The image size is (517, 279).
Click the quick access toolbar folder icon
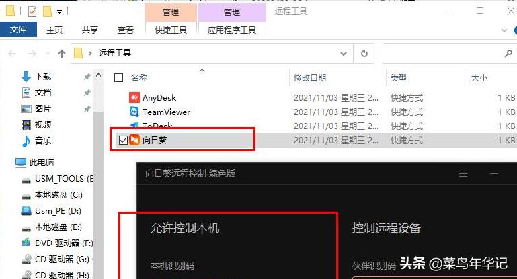pyautogui.click(x=10, y=11)
